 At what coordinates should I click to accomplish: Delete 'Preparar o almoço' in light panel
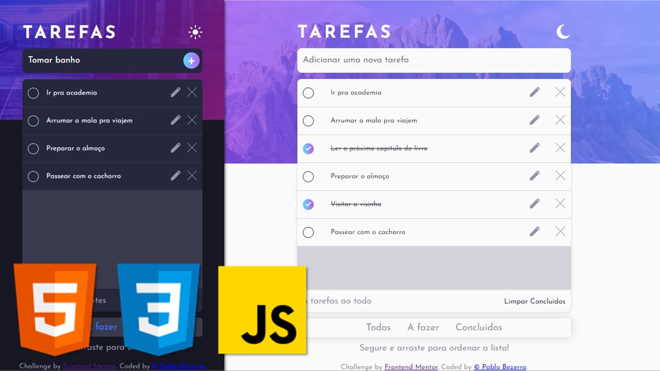coord(560,176)
